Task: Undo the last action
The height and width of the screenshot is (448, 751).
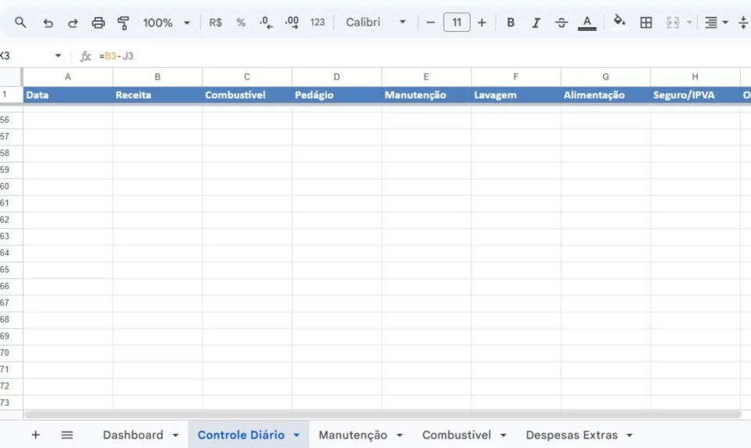Action: [x=48, y=23]
